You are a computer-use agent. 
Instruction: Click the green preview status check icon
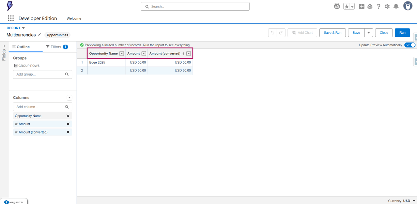(x=82, y=45)
